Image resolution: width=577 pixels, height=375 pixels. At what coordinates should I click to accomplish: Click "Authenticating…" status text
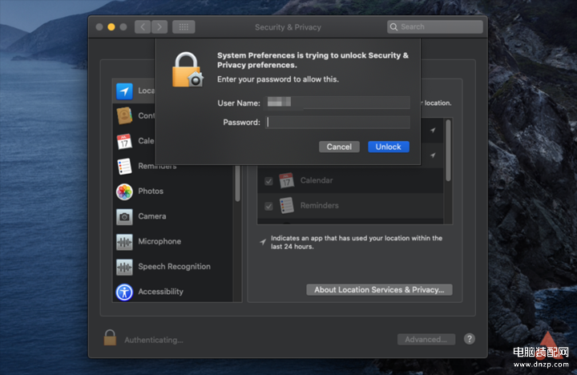tap(153, 340)
